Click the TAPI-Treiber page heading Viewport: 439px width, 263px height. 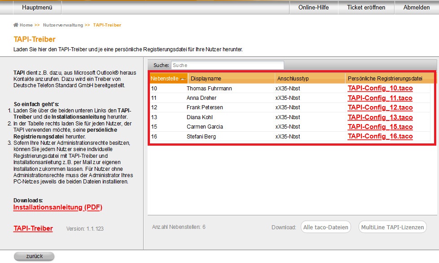coord(35,39)
